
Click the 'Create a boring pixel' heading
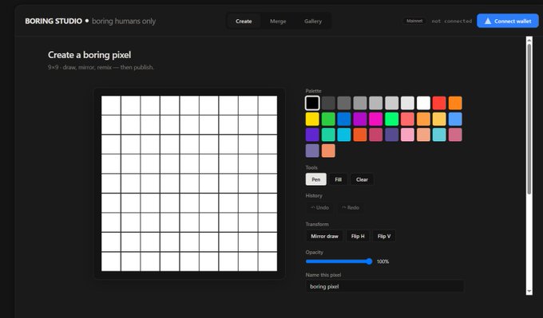89,55
